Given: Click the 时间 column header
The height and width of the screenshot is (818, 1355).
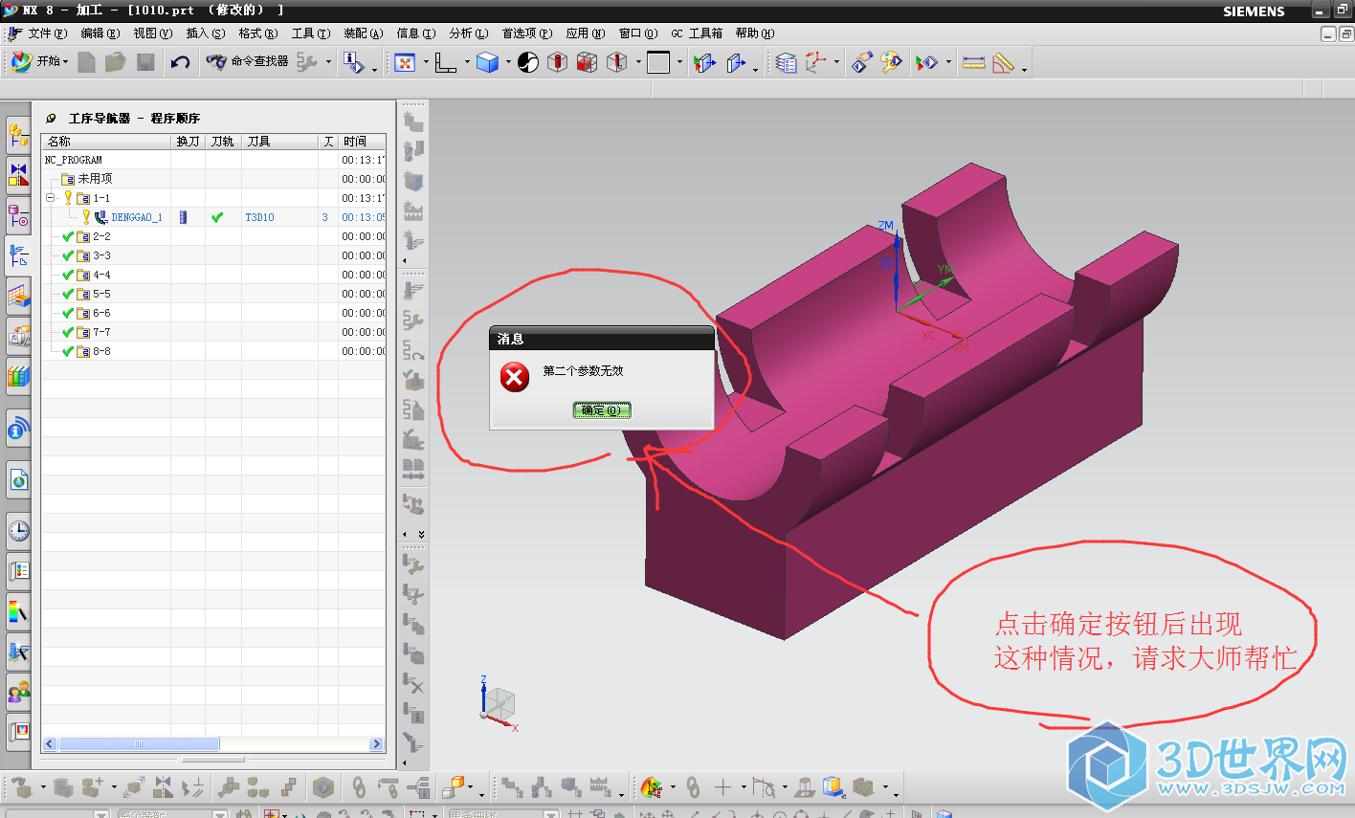Looking at the screenshot, I should [x=363, y=141].
